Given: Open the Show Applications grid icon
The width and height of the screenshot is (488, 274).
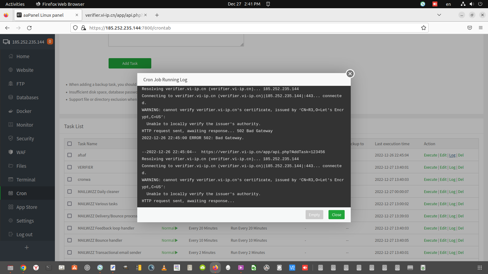Looking at the screenshot, I should tap(480, 268).
